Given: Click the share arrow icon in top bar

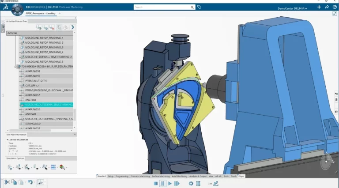Looking at the screenshot, I should point(326,8).
